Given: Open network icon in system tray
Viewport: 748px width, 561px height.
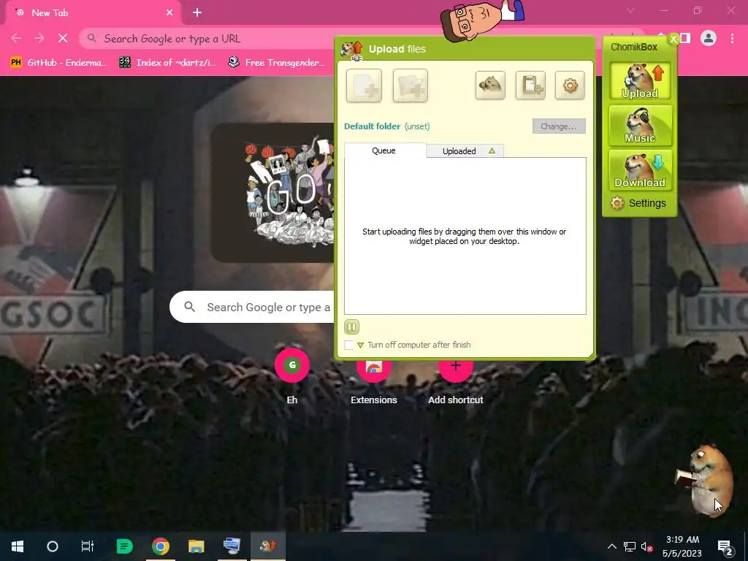Looking at the screenshot, I should coord(630,546).
